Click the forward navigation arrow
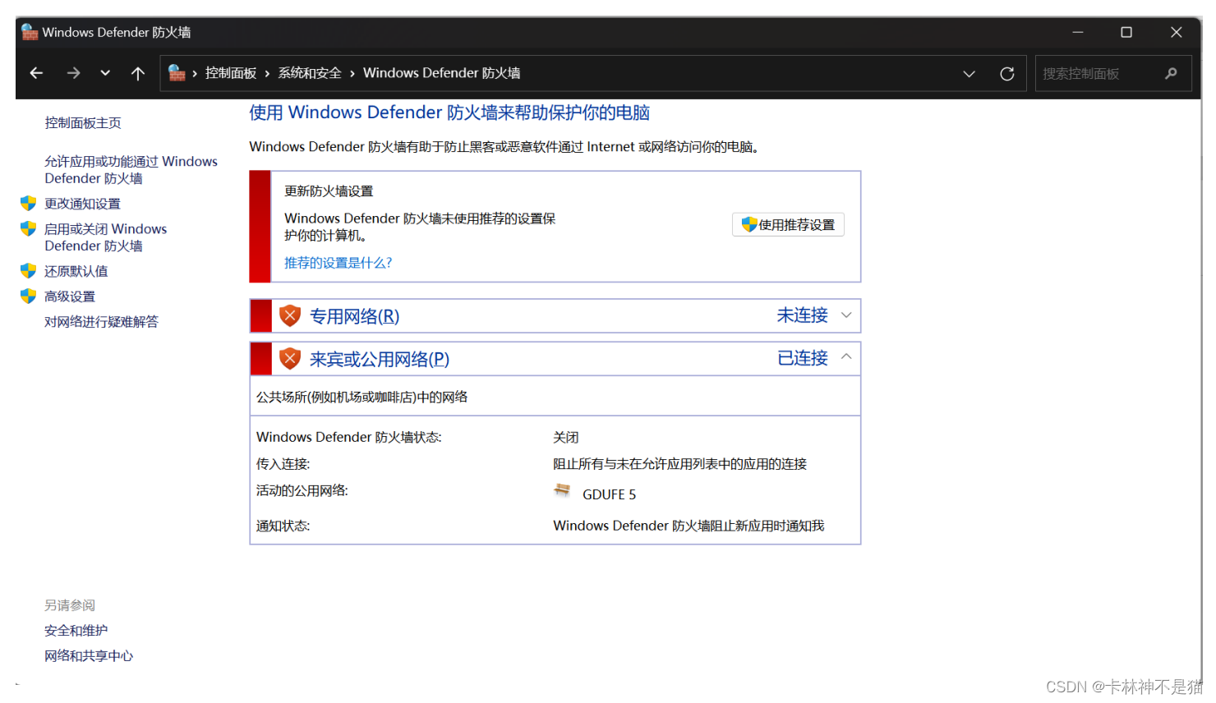Image resolution: width=1216 pixels, height=703 pixels. (73, 73)
